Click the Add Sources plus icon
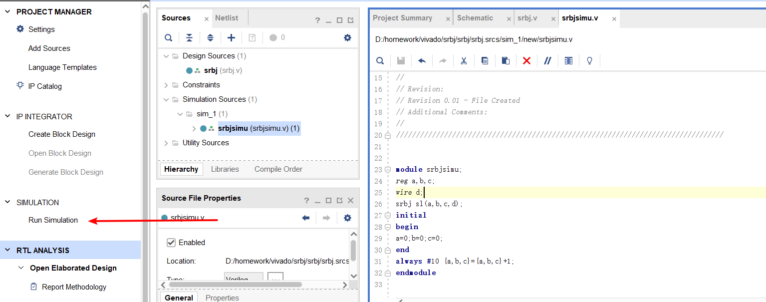Screen dimensions: 766x302 231,37
